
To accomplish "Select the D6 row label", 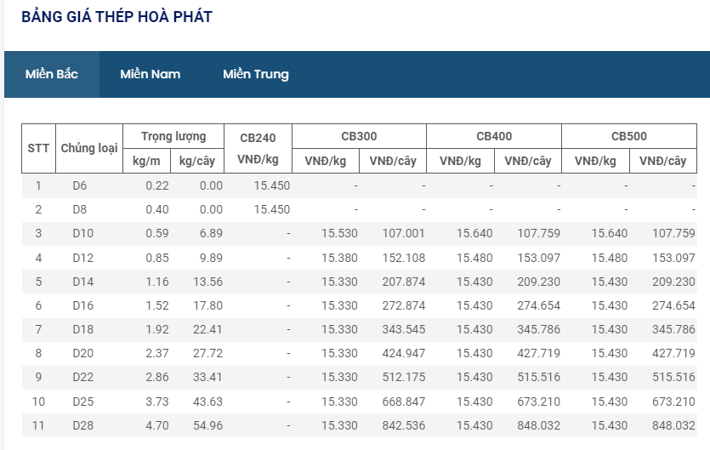I will click(x=79, y=185).
